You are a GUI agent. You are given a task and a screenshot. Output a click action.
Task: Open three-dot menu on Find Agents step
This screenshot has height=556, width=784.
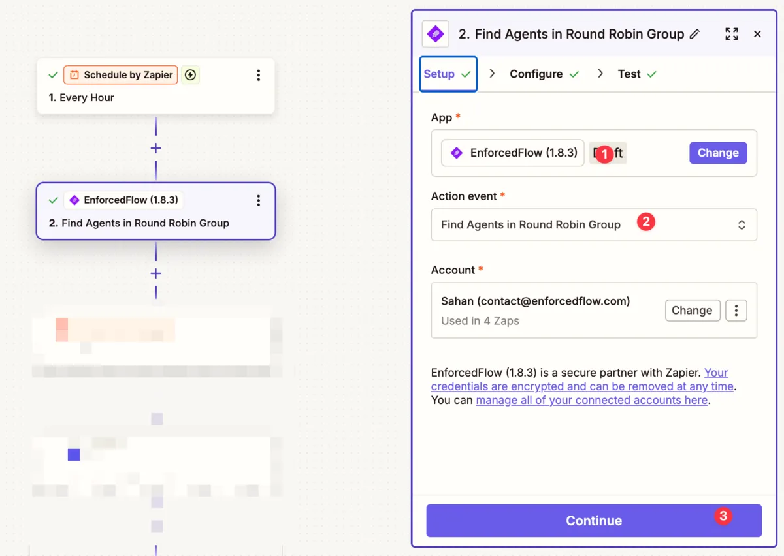pyautogui.click(x=258, y=200)
